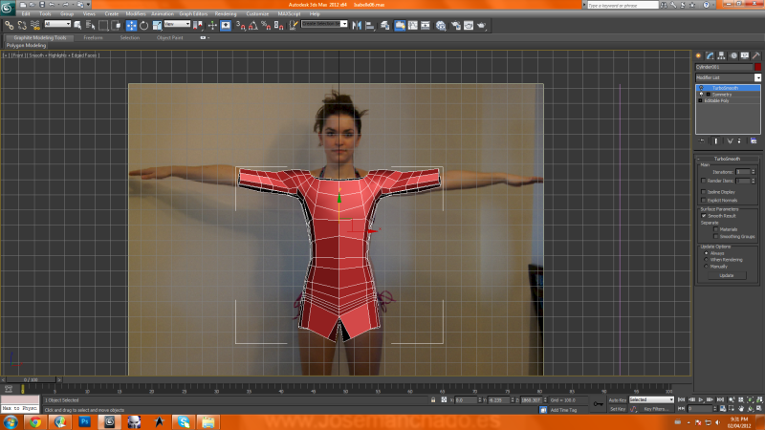Click the red object color swatch
This screenshot has width=765, height=430.
point(757,67)
